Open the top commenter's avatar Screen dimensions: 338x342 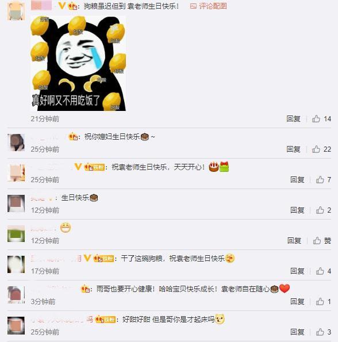click(x=16, y=11)
